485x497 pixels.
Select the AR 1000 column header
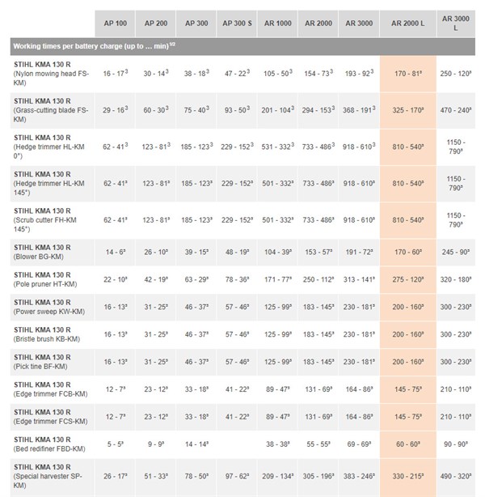coord(278,23)
